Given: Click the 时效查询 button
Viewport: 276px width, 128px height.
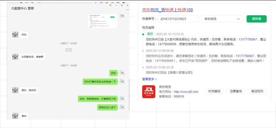Looking at the screenshot, I should coord(214,91).
